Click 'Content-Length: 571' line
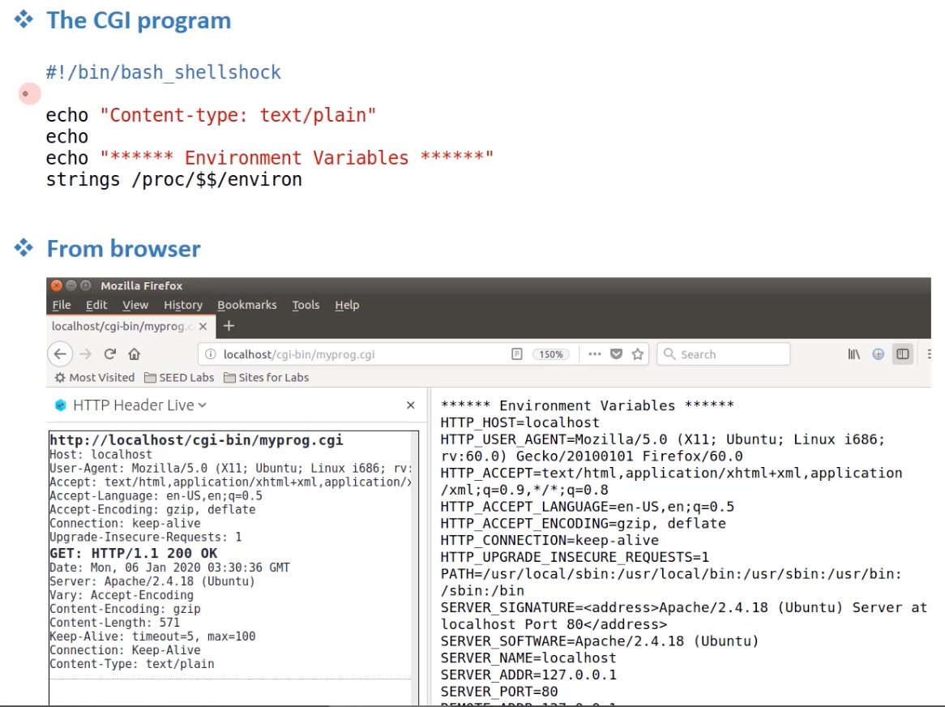This screenshot has height=707, width=945. tap(115, 623)
